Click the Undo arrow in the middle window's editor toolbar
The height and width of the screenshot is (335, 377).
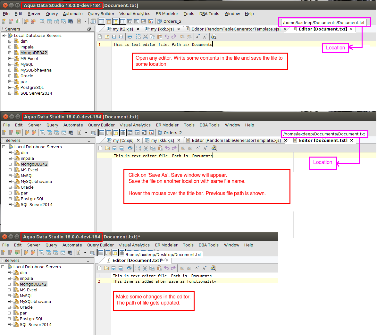[x=167, y=148]
